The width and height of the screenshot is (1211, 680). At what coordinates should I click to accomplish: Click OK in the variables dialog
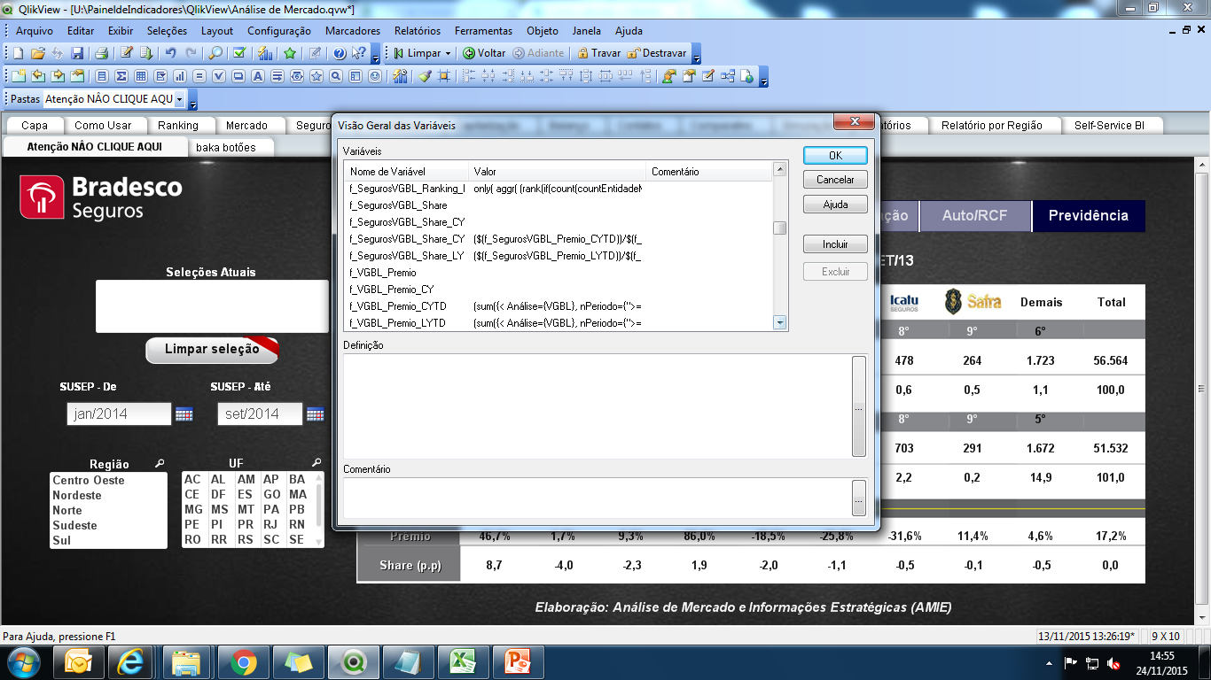click(x=835, y=155)
